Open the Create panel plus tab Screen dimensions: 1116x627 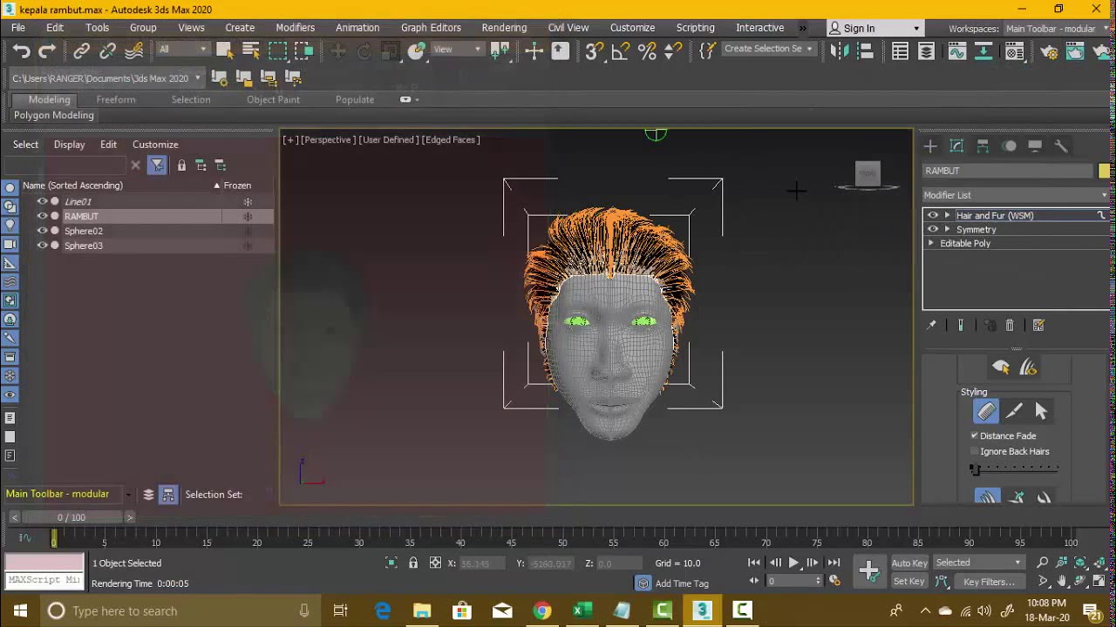tap(930, 146)
